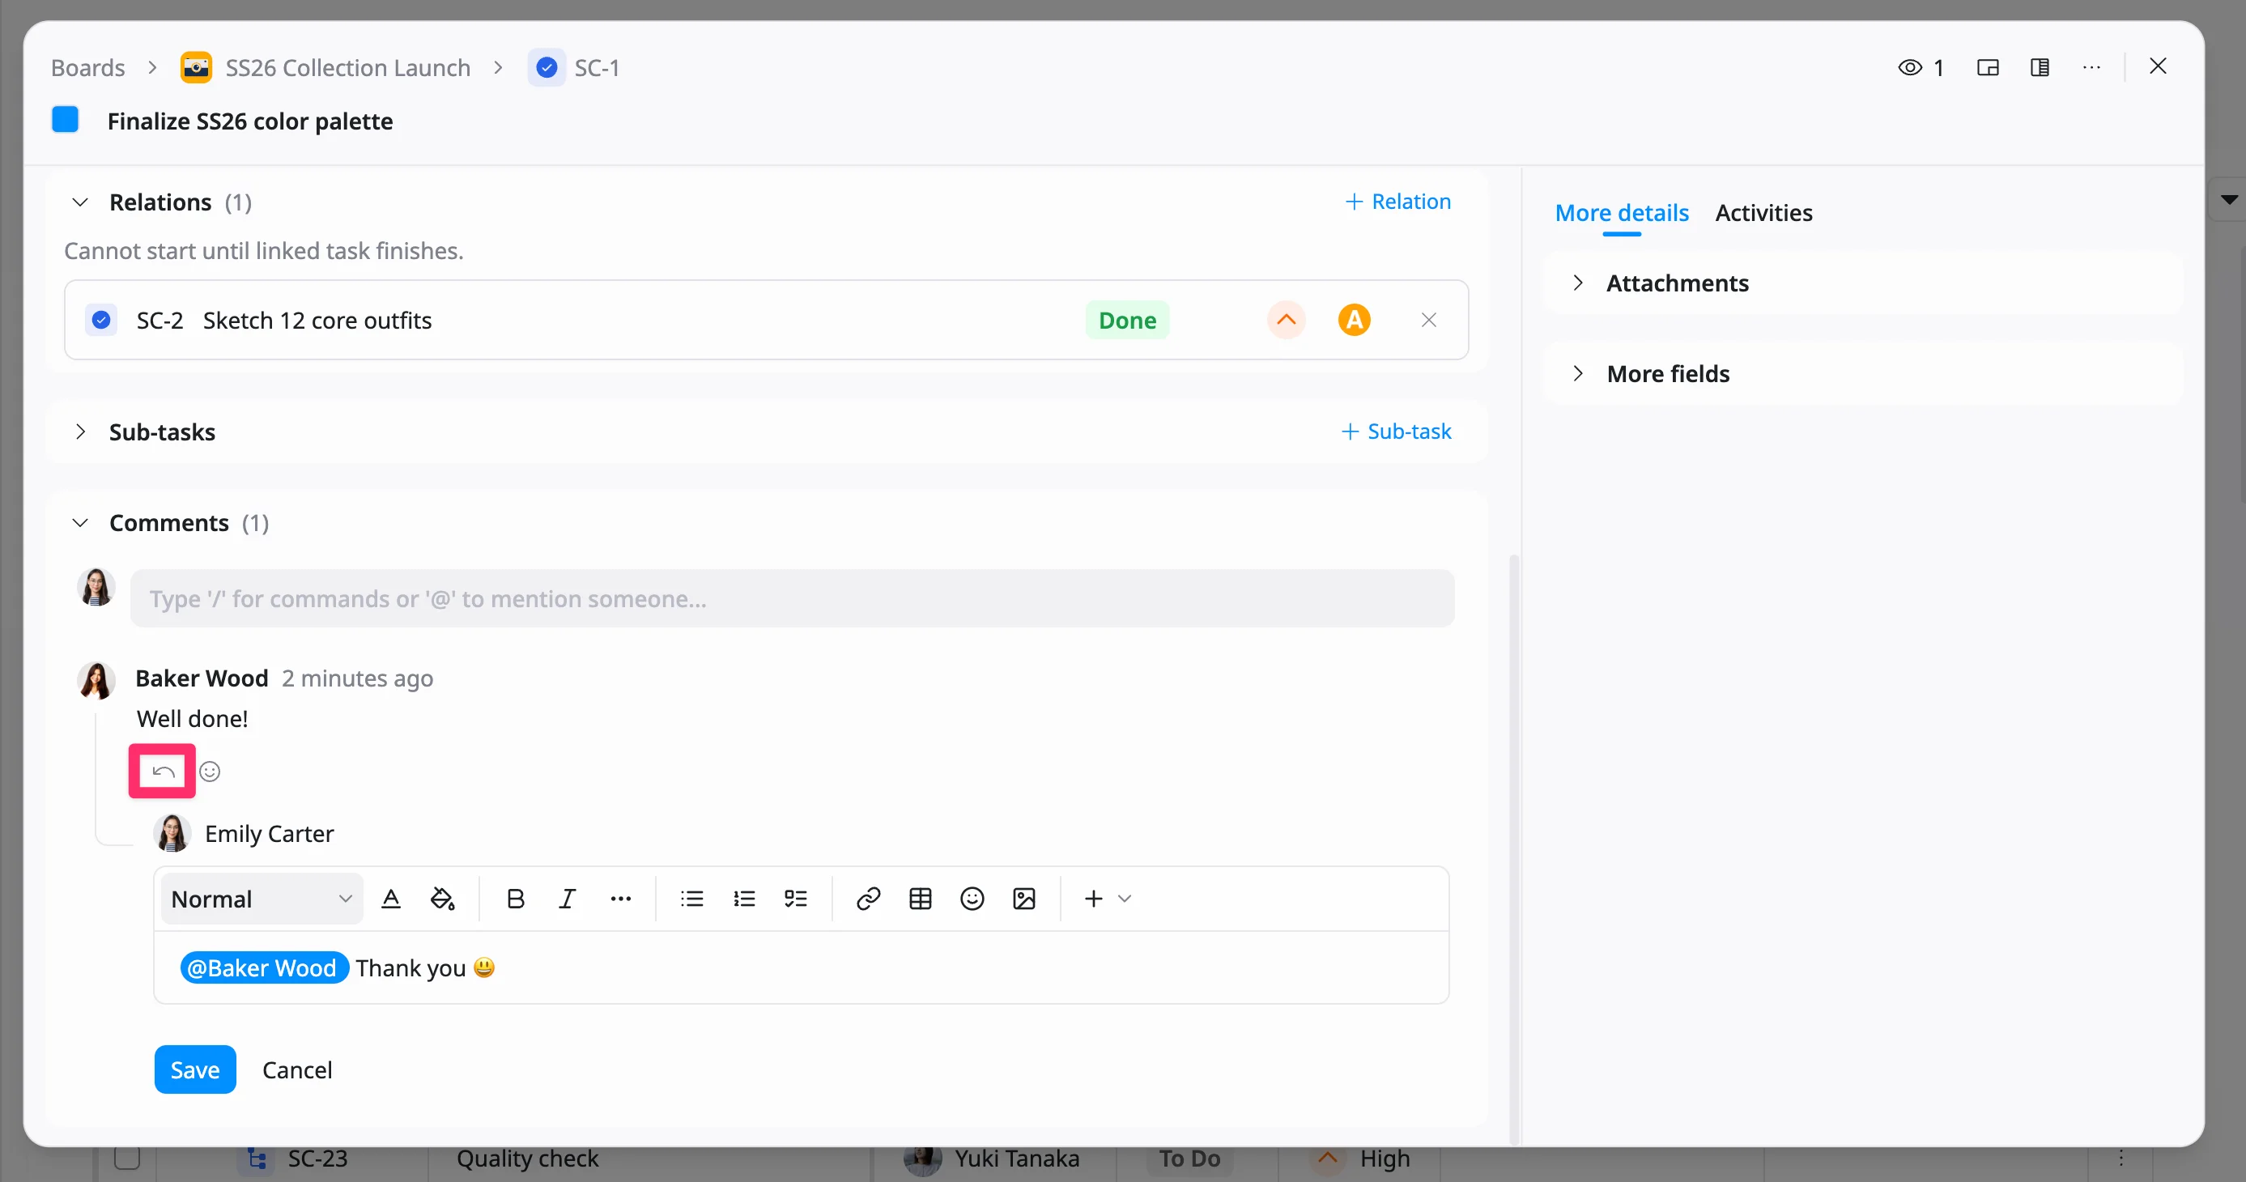Click the new comment input field
Viewport: 2246px width, 1182px height.
coord(792,598)
